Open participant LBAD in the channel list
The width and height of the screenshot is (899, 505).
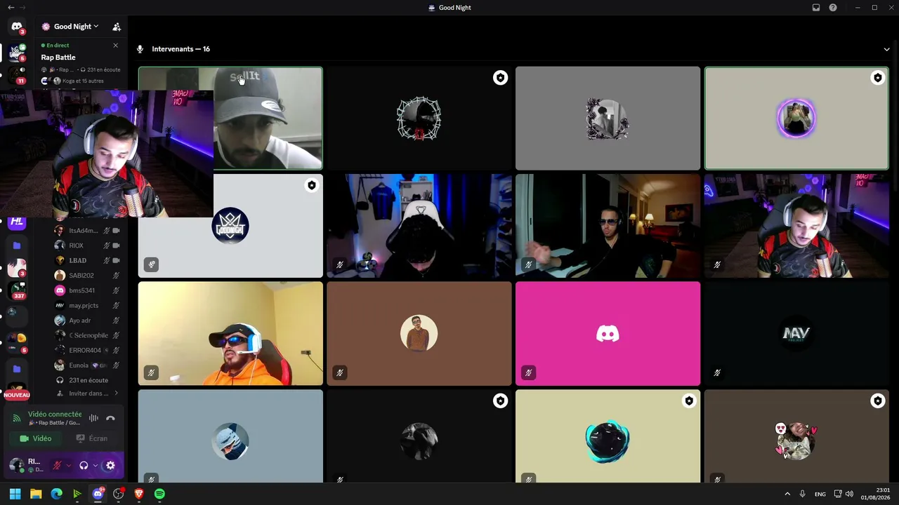click(x=87, y=260)
